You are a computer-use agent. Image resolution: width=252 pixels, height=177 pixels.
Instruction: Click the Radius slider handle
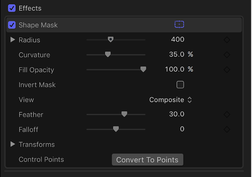click(x=111, y=40)
